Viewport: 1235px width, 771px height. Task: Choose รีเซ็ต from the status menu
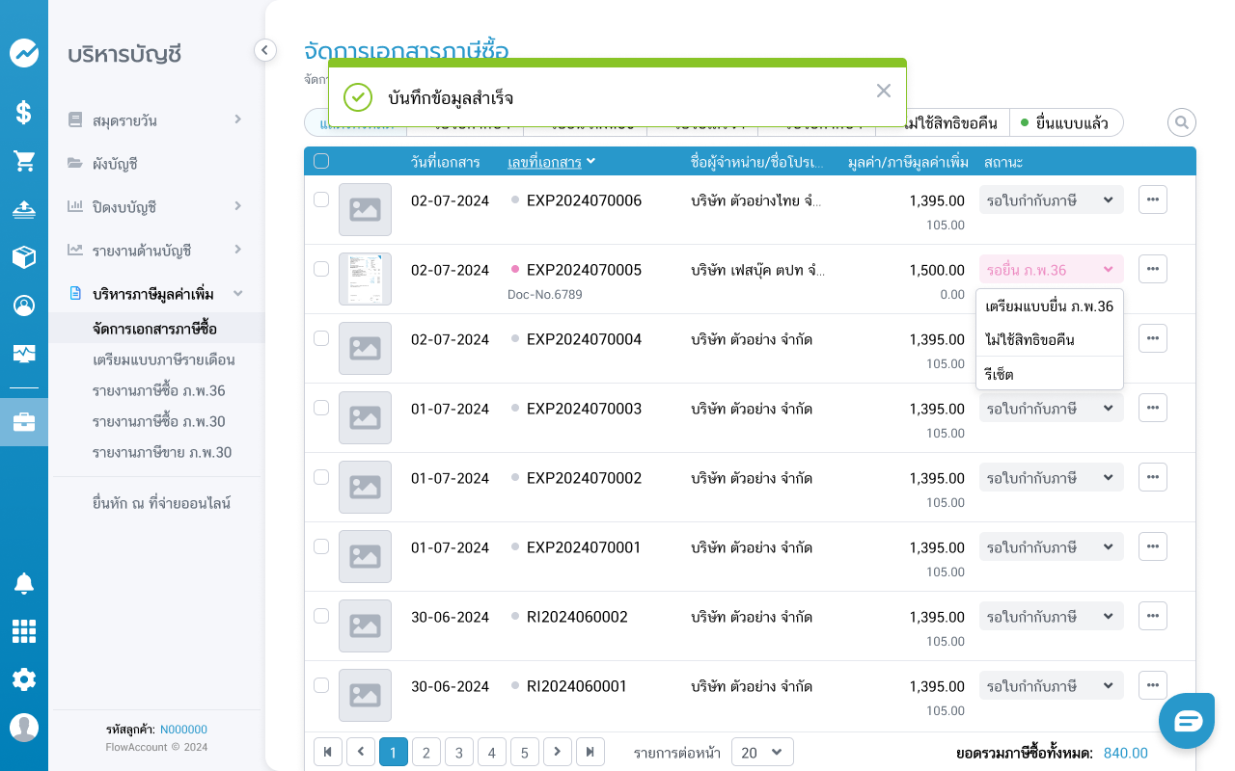pyautogui.click(x=1000, y=374)
